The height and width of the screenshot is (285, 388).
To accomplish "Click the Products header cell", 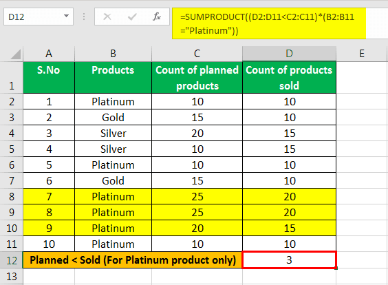I will click(113, 78).
